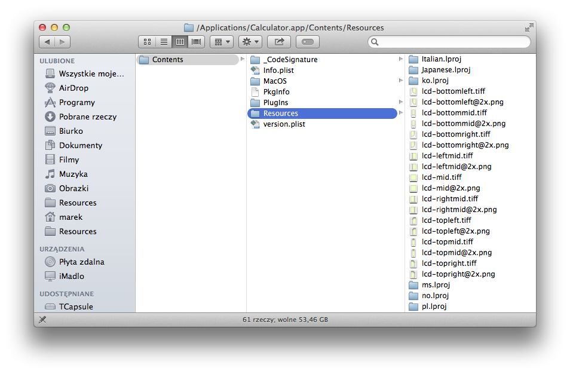This screenshot has width=570, height=374.
Task: Select the iMadlo device in the sidebar
Action: click(71, 276)
